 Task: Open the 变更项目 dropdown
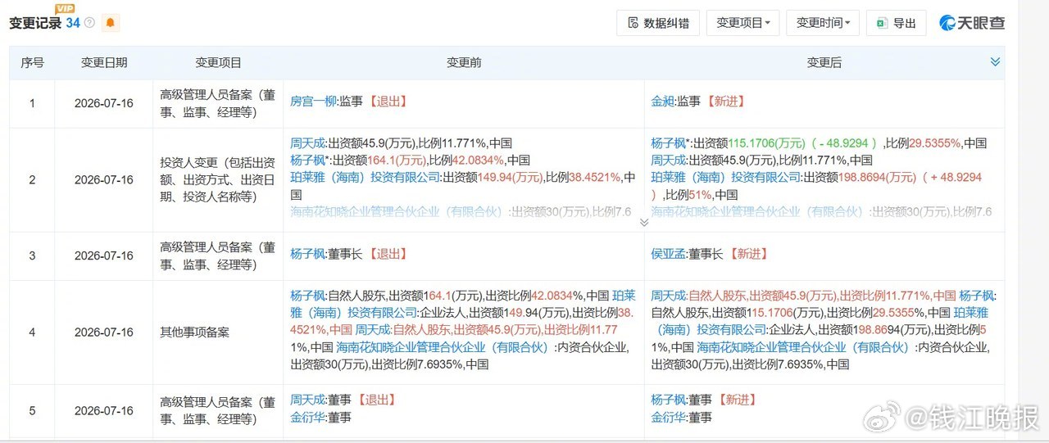coord(743,23)
